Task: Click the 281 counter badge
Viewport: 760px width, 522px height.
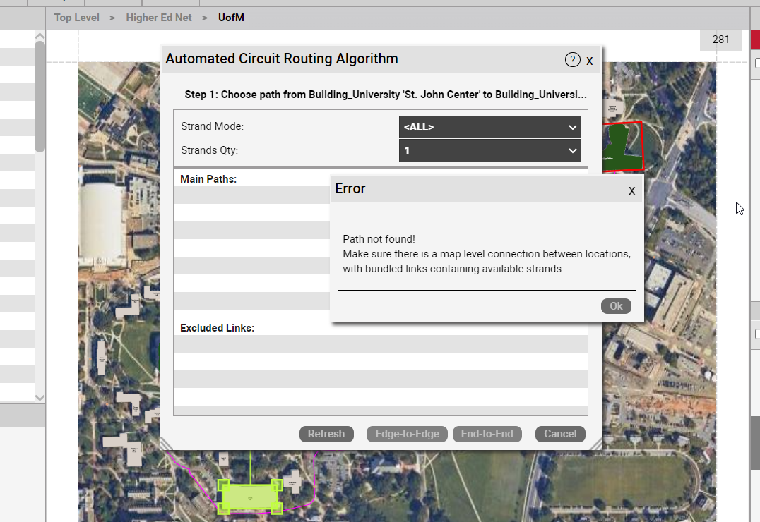Action: 720,40
